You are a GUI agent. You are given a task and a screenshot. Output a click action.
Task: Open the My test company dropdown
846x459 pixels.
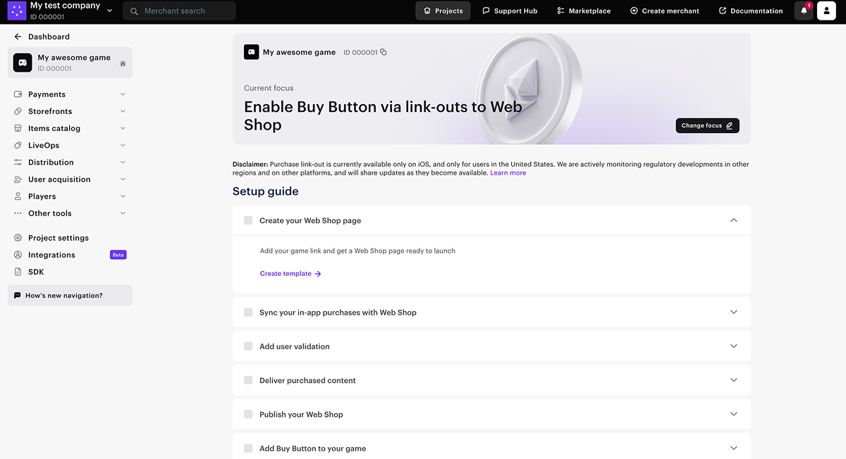coord(109,11)
